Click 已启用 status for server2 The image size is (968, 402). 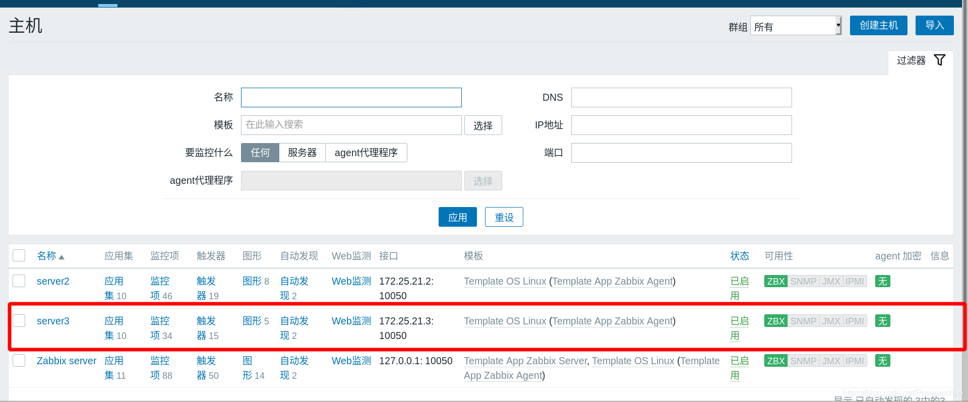tap(740, 288)
